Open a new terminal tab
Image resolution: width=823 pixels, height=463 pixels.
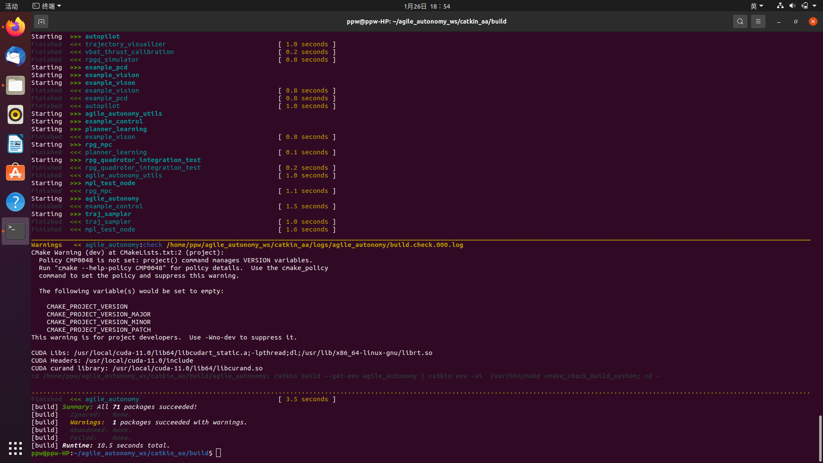[x=41, y=21]
